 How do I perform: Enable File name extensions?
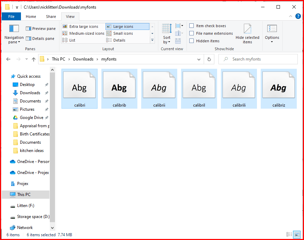pos(211,33)
